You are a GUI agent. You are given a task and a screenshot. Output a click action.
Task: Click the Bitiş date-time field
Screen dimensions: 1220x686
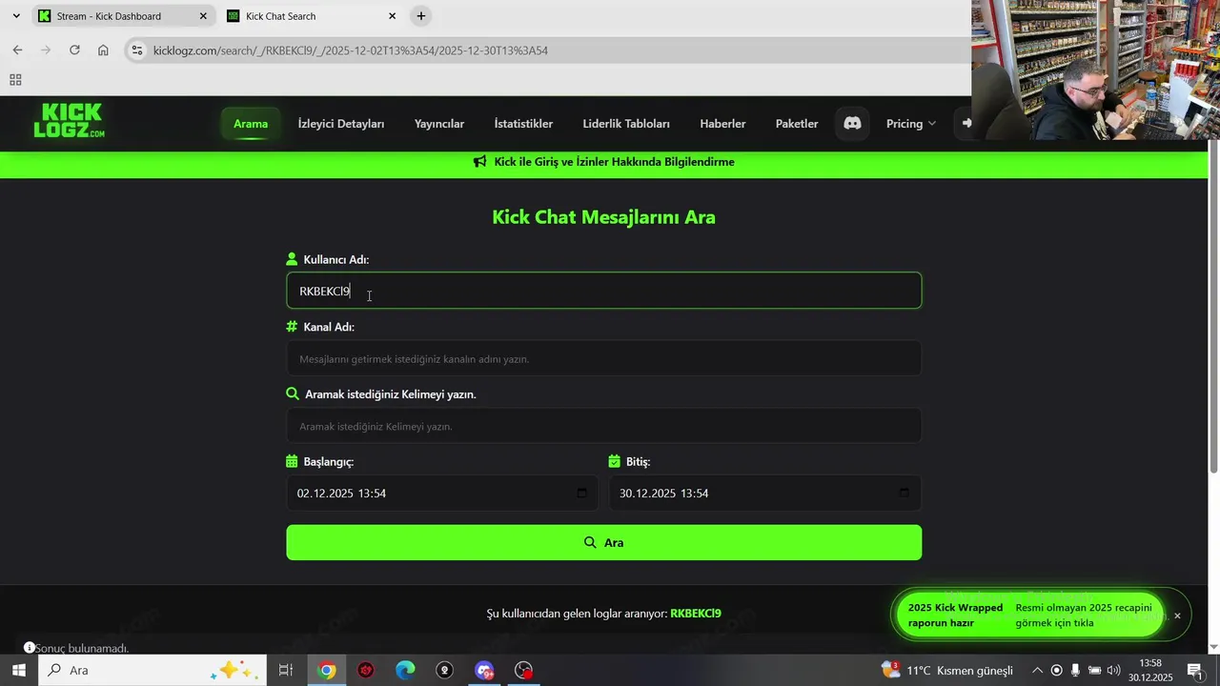pos(764,494)
